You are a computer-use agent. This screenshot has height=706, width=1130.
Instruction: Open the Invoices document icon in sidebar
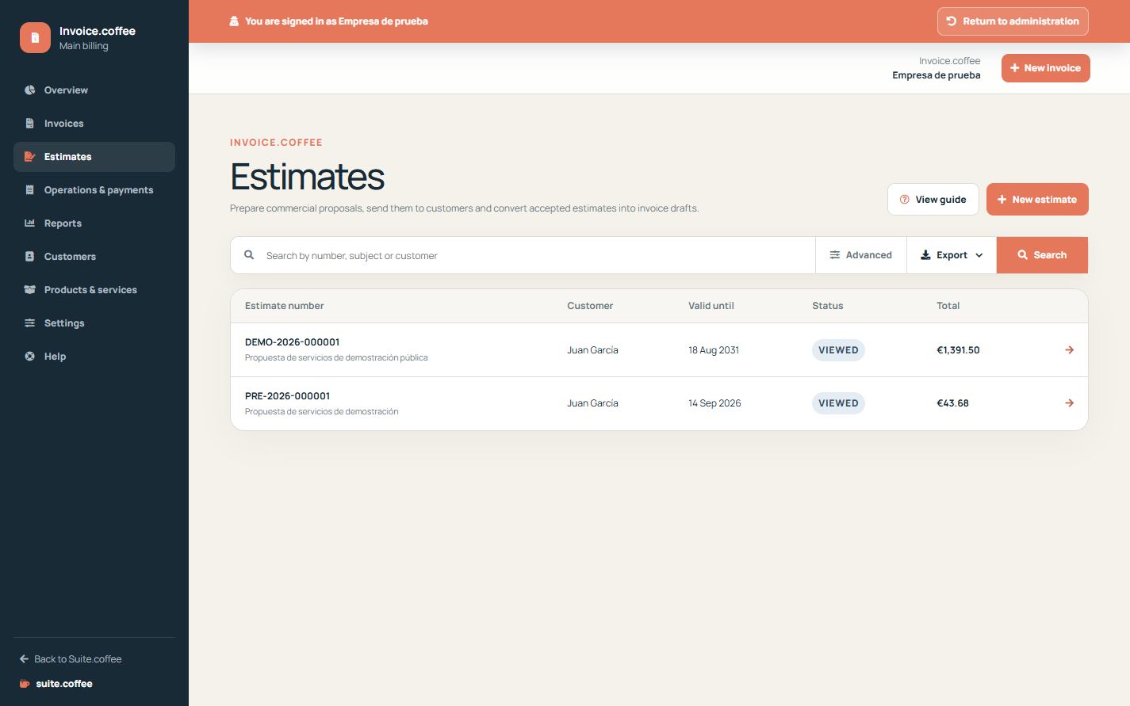(29, 124)
